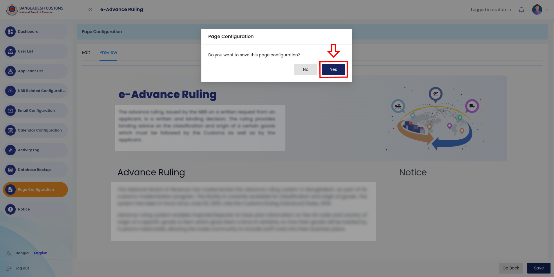Select Calendar Configuration menu label
Image resolution: width=554 pixels, height=277 pixels.
40,130
